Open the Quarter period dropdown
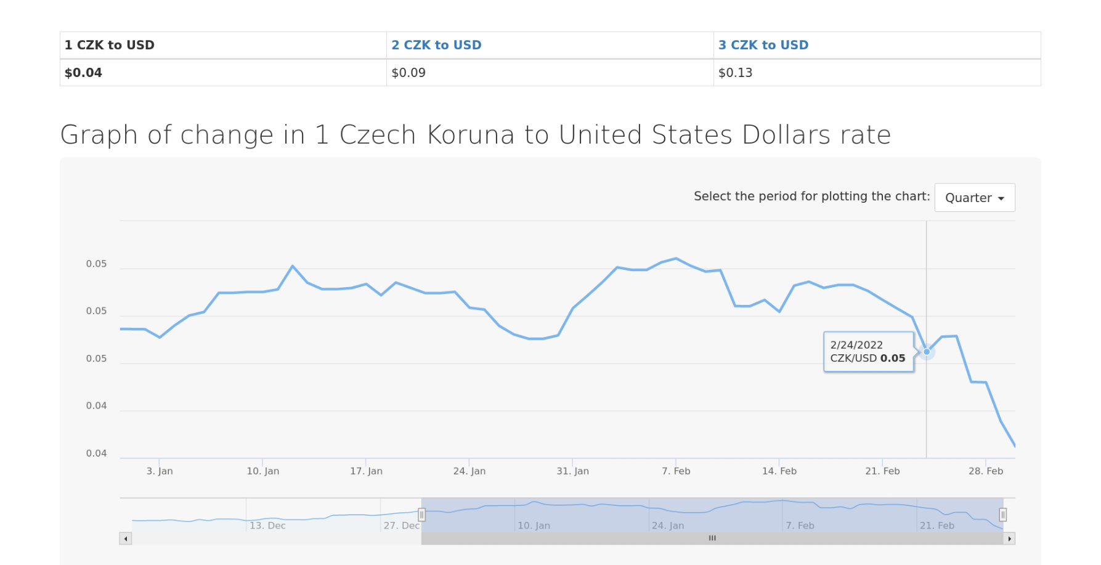 (974, 198)
